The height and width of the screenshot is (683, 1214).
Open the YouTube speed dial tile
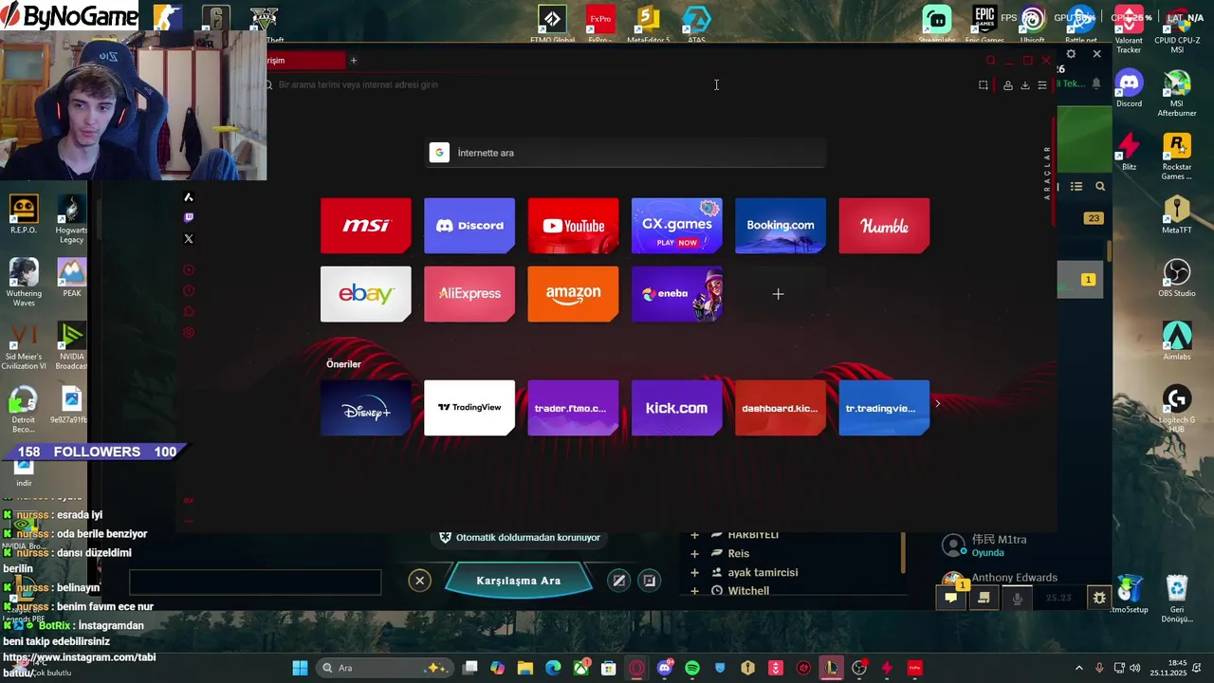coord(573,226)
